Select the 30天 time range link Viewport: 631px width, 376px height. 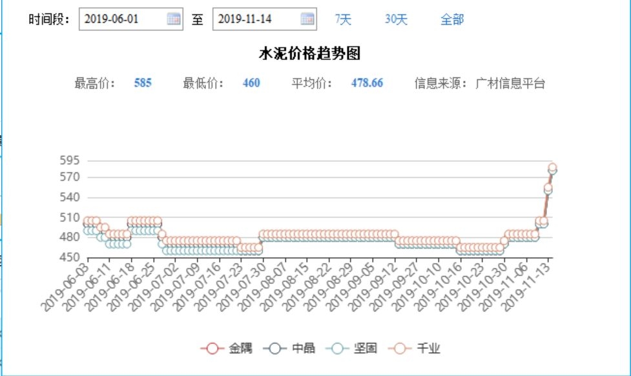coord(396,19)
